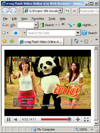Click the Search the Web field
100x133 pixels.
[x=51, y=33]
